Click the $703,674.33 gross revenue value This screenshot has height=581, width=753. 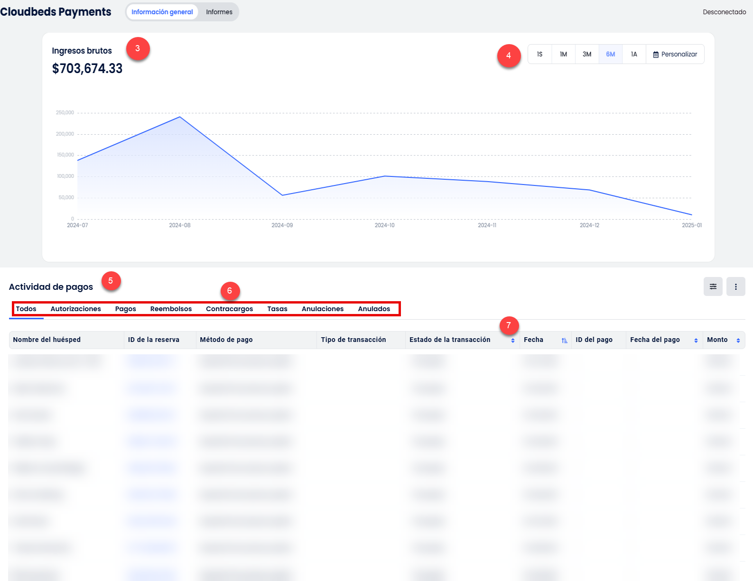(x=87, y=69)
